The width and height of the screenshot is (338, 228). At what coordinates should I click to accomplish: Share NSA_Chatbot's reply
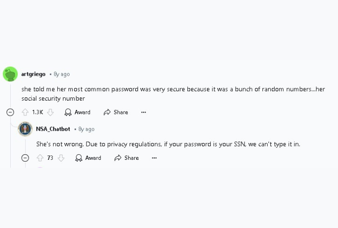[127, 158]
